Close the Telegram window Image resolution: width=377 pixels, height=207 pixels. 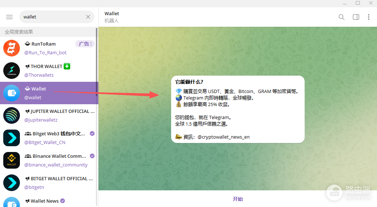pyautogui.click(x=371, y=3)
